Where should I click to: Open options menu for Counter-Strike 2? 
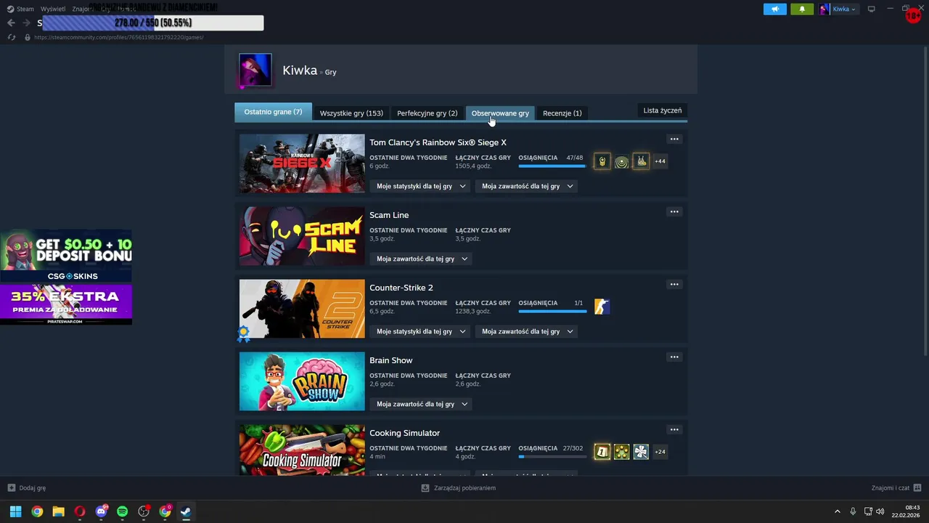click(674, 285)
